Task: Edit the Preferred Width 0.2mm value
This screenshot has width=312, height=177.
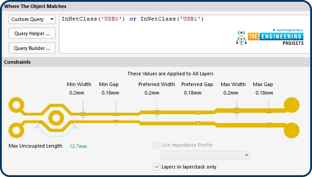Action: tap(152, 93)
